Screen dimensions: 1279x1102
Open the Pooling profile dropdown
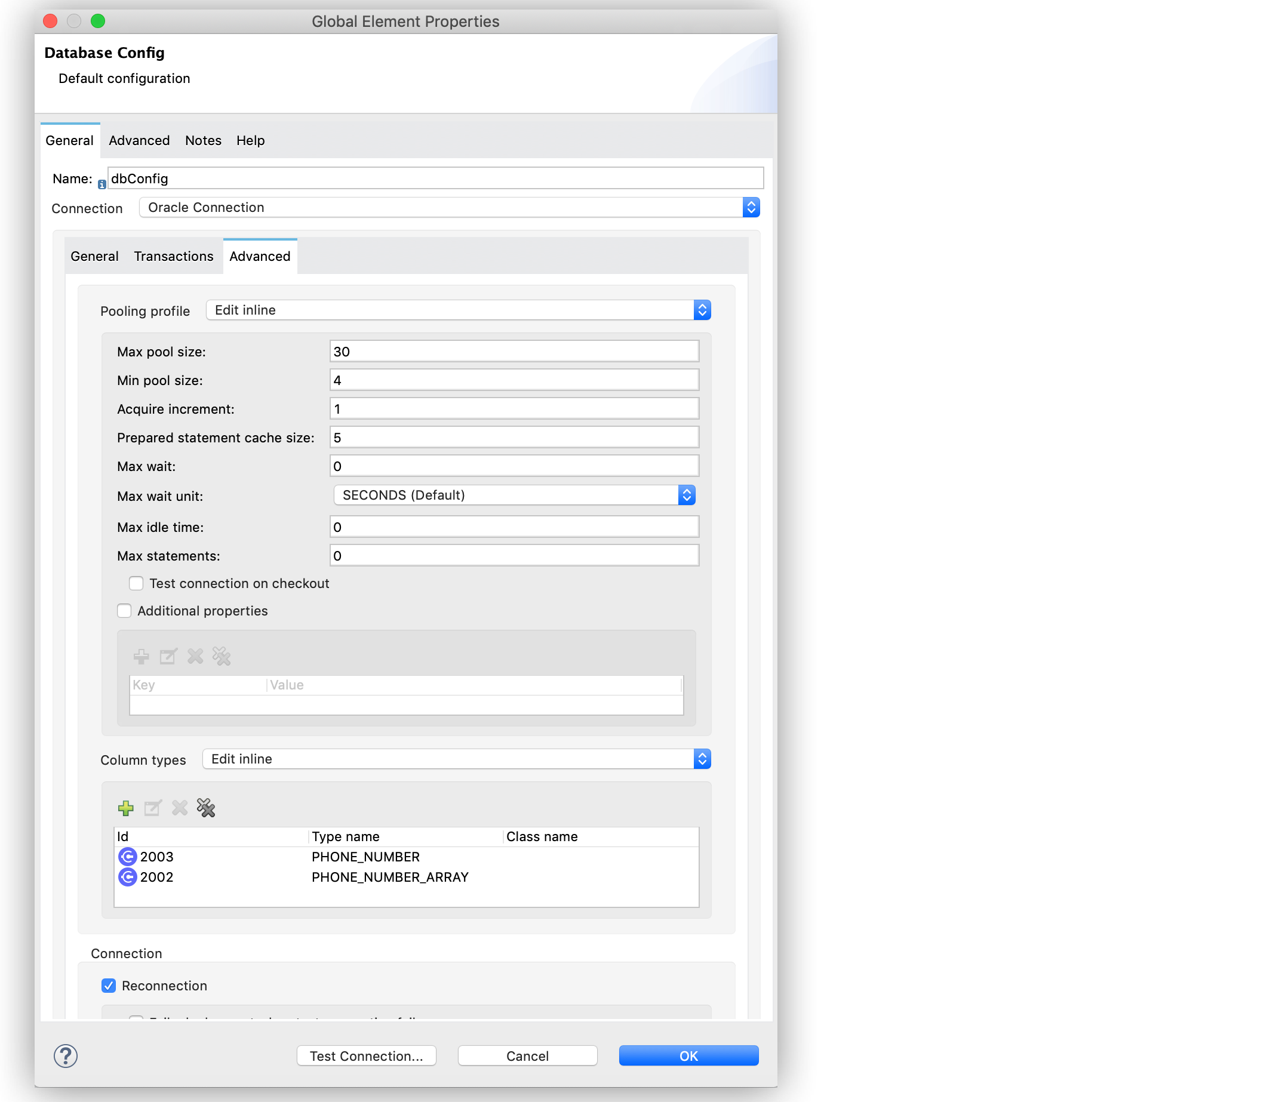pyautogui.click(x=702, y=310)
